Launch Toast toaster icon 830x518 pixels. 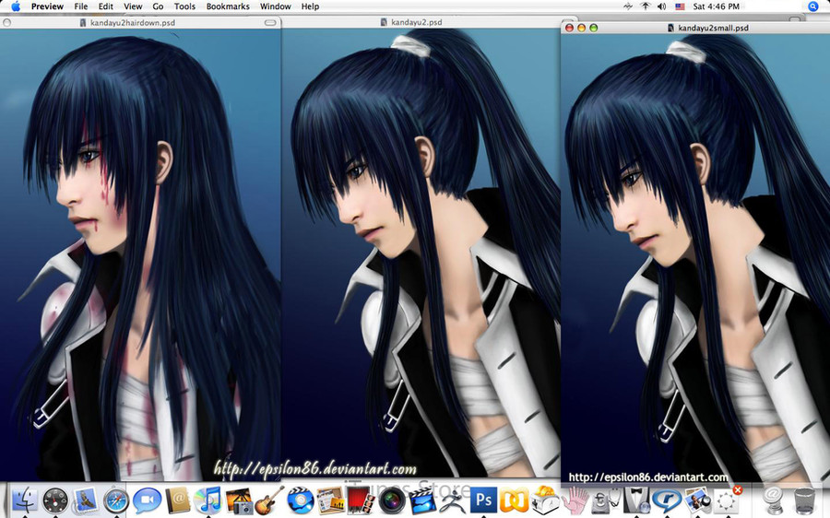[x=545, y=500]
